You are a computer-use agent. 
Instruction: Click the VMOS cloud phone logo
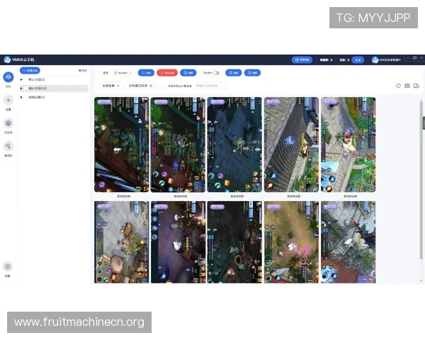click(7, 59)
